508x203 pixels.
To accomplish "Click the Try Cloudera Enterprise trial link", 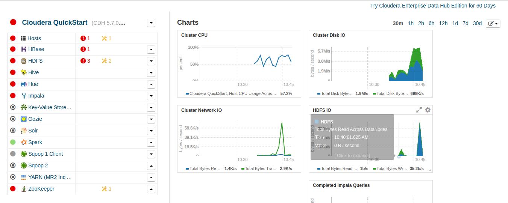I will (433, 6).
